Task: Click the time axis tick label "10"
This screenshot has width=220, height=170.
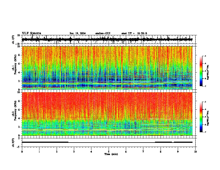Action: 195,152
